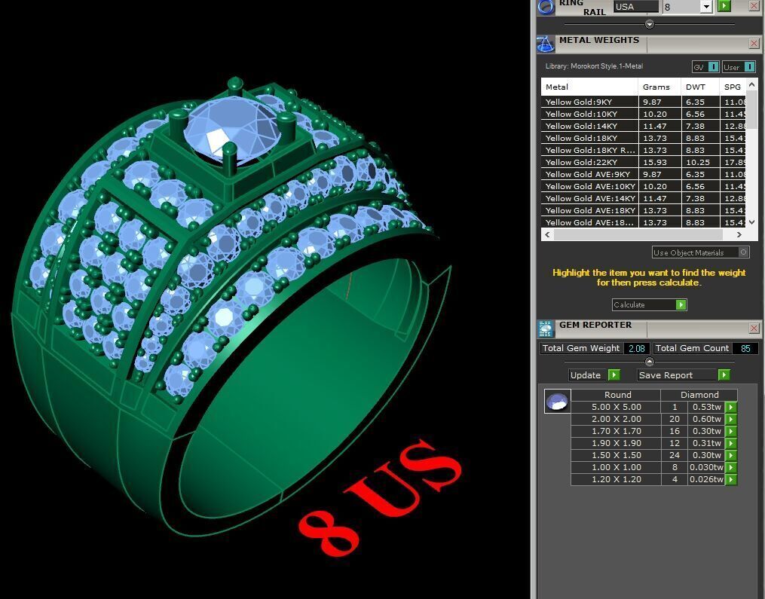Viewport: 765px width, 599px height.
Task: Click the 2.00 X 2.00 gem size cell
Action: [x=617, y=420]
